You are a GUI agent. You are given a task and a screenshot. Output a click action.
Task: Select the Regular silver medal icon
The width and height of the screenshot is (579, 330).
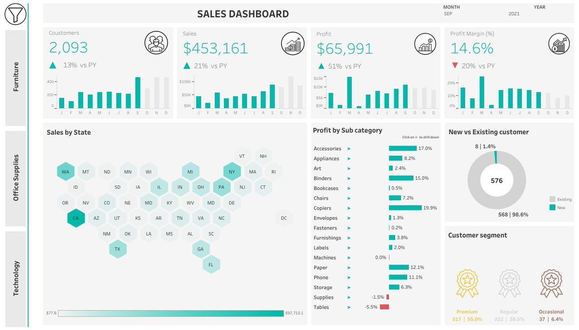pyautogui.click(x=510, y=283)
